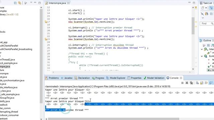Open Package Explorer view menu arrow
Viewport: 214px width, 120px height.
31,3
